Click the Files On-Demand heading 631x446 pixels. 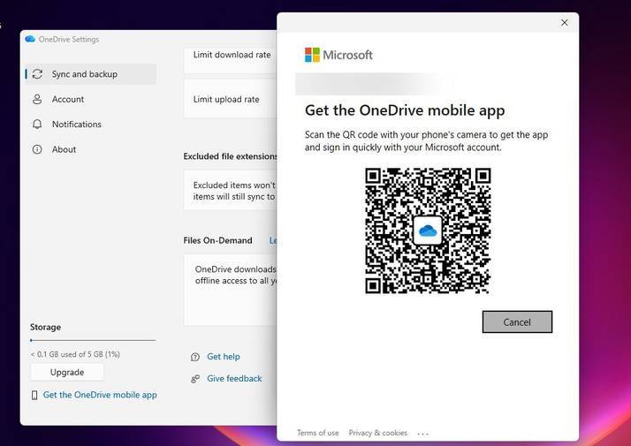pyautogui.click(x=217, y=240)
